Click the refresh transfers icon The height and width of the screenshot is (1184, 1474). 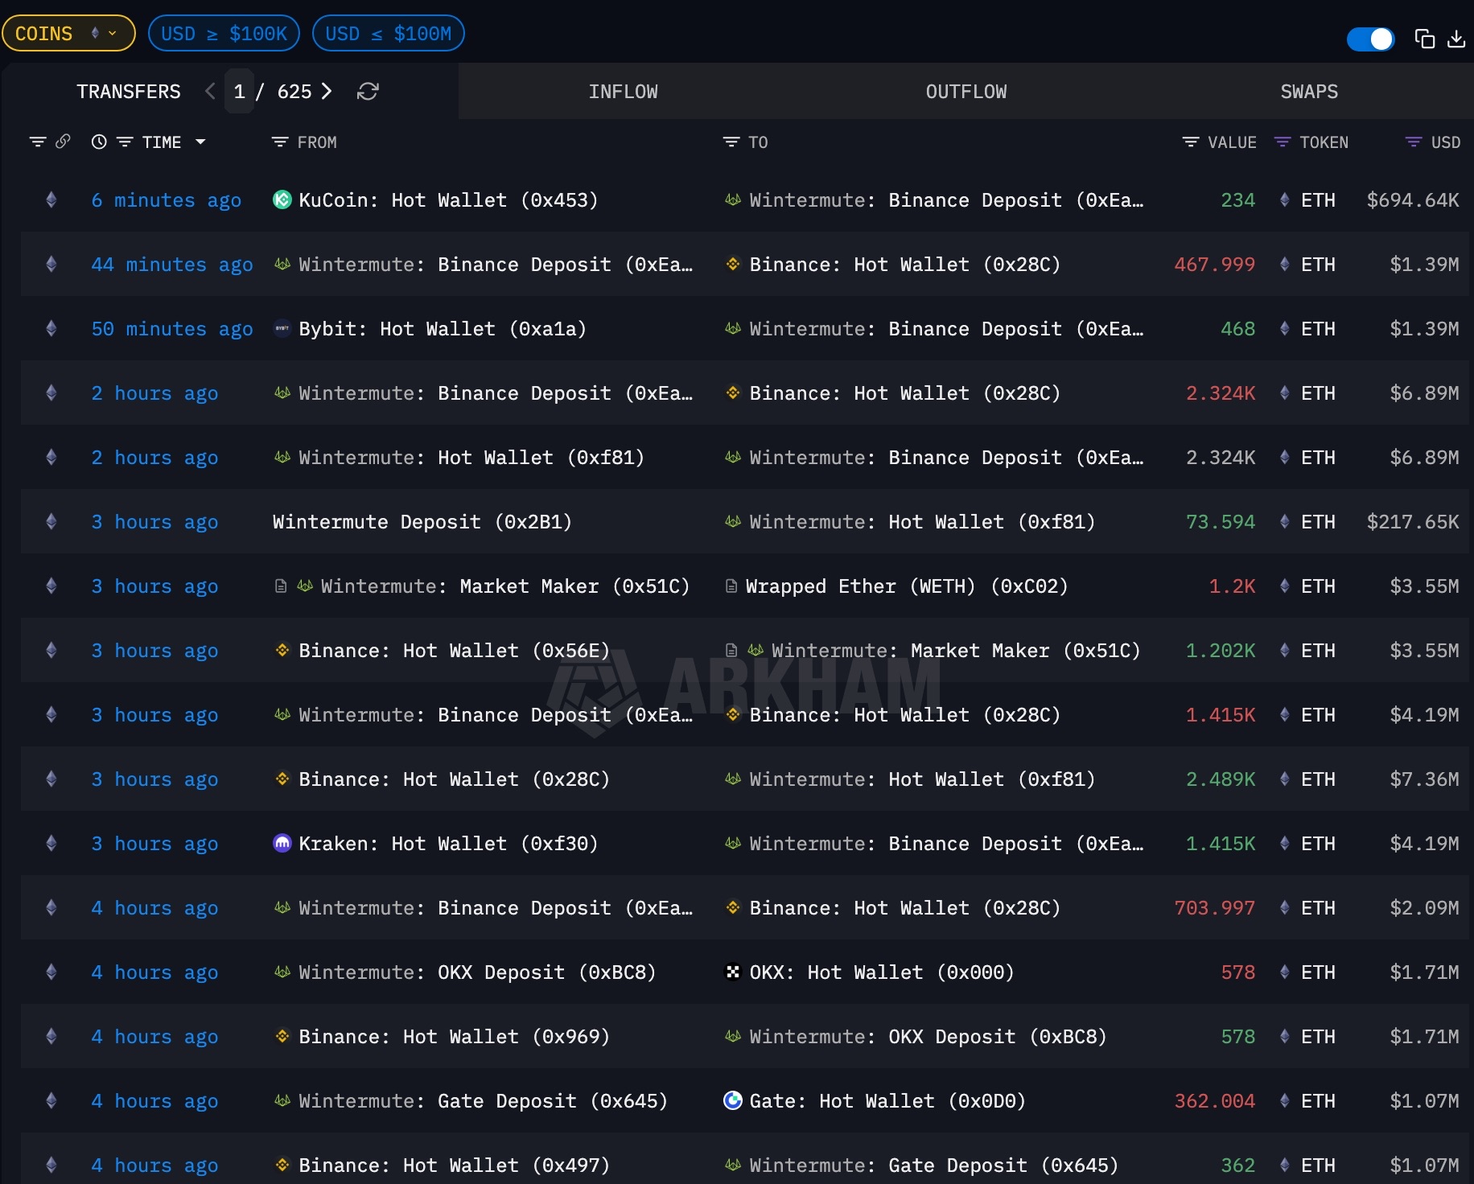click(x=368, y=92)
